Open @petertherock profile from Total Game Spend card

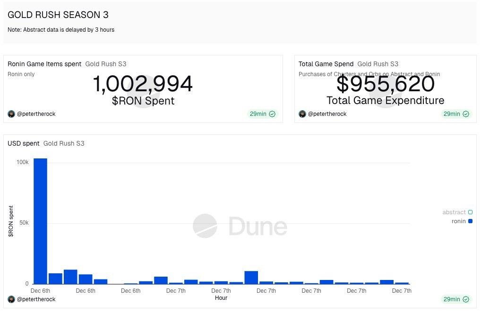point(327,114)
